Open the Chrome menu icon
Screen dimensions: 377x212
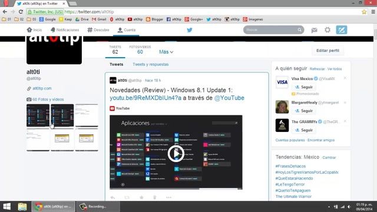[373, 12]
